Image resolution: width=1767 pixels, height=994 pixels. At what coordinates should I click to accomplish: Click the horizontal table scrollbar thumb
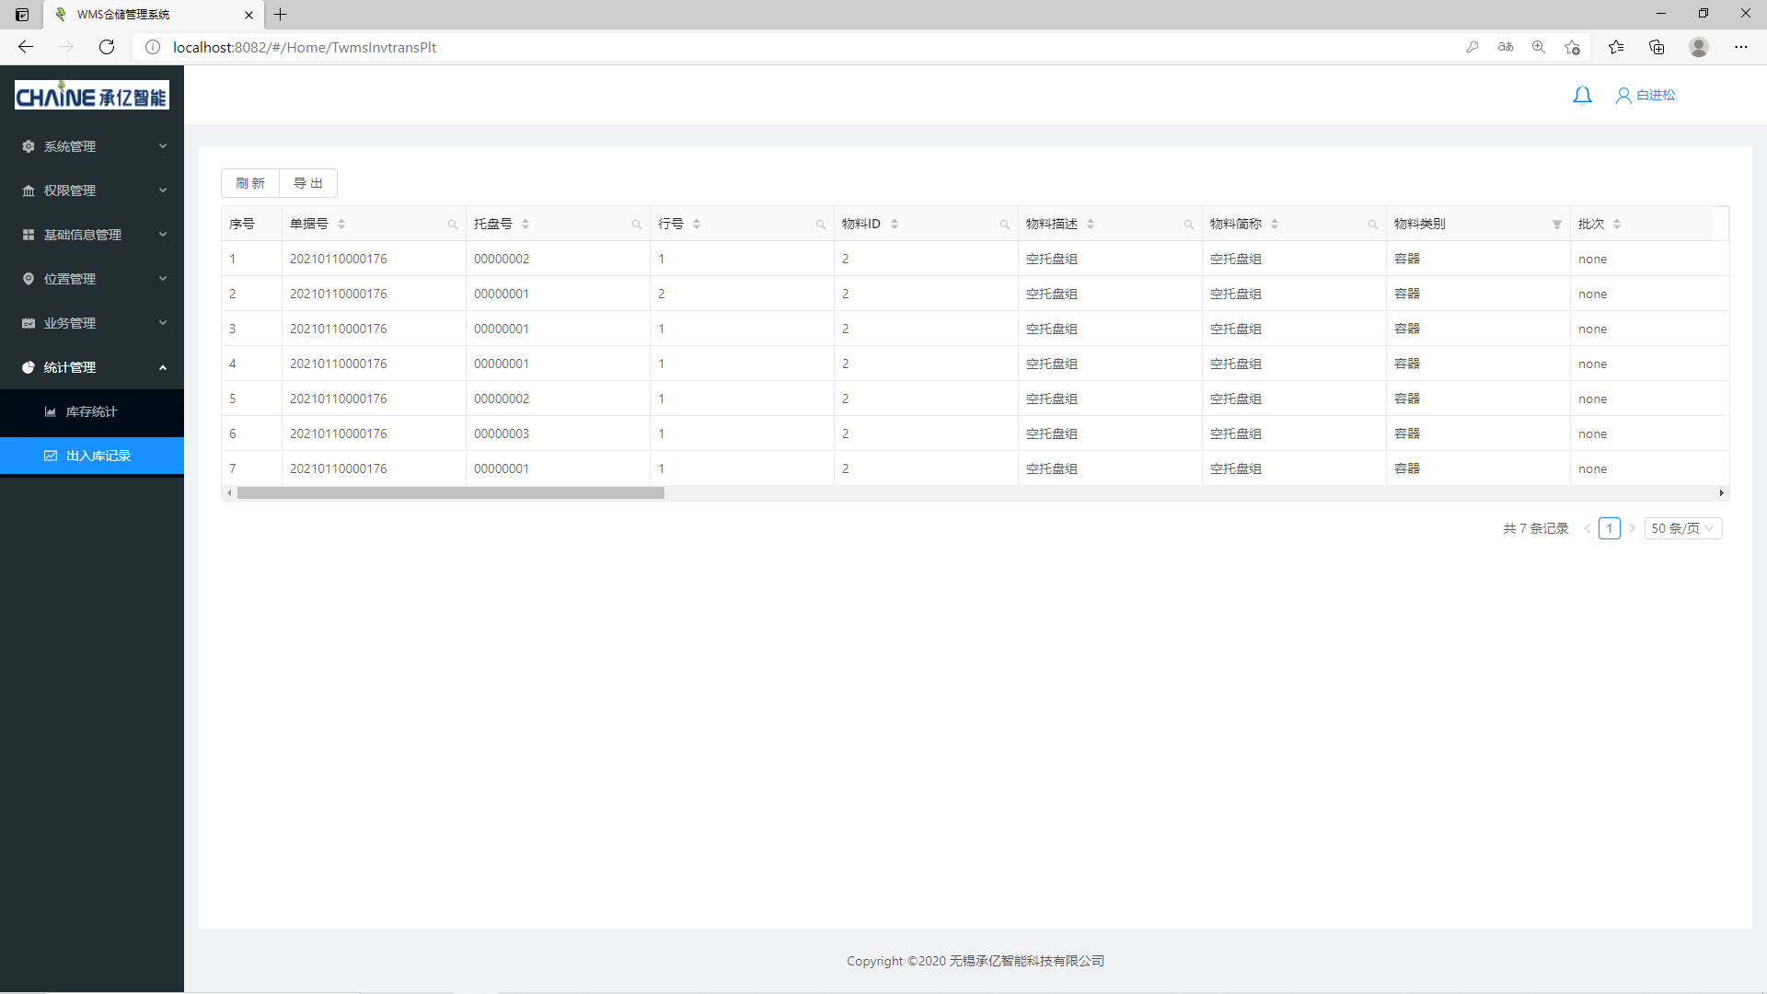click(451, 493)
